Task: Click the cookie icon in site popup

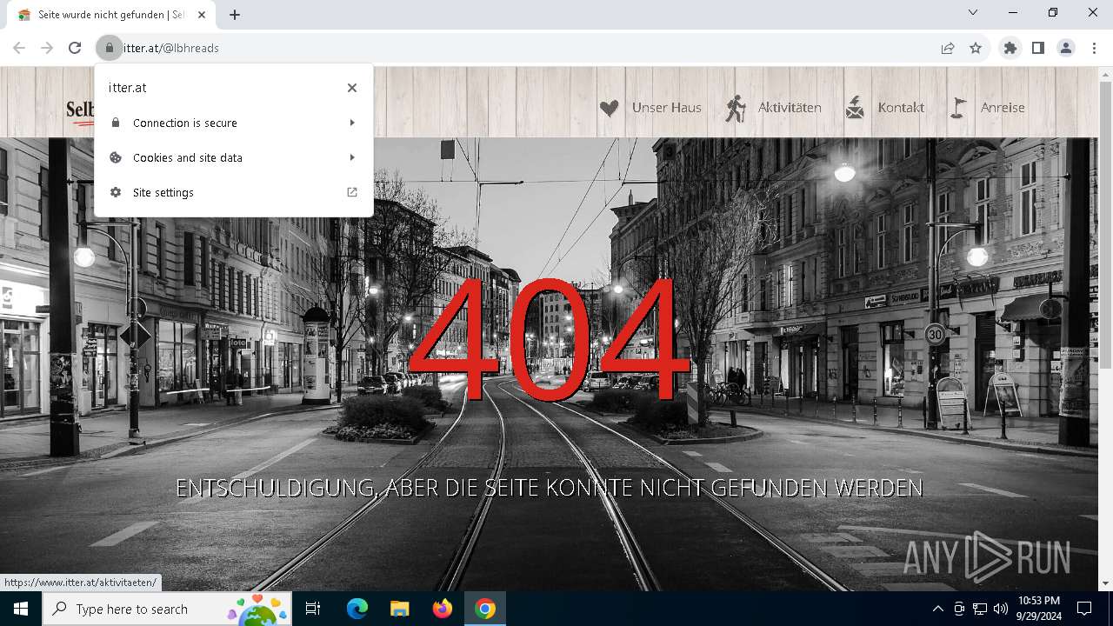Action: (115, 157)
